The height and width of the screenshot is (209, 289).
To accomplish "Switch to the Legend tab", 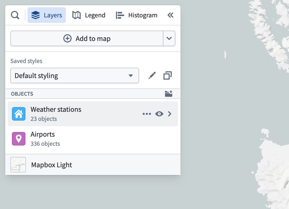I will [x=89, y=15].
